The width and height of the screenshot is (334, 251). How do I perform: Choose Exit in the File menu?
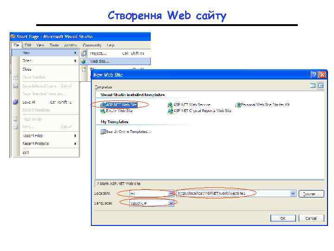[x=26, y=152]
